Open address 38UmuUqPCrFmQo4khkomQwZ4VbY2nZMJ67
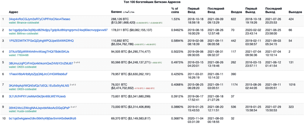Screen dimensions: 304x125 point(41,63)
